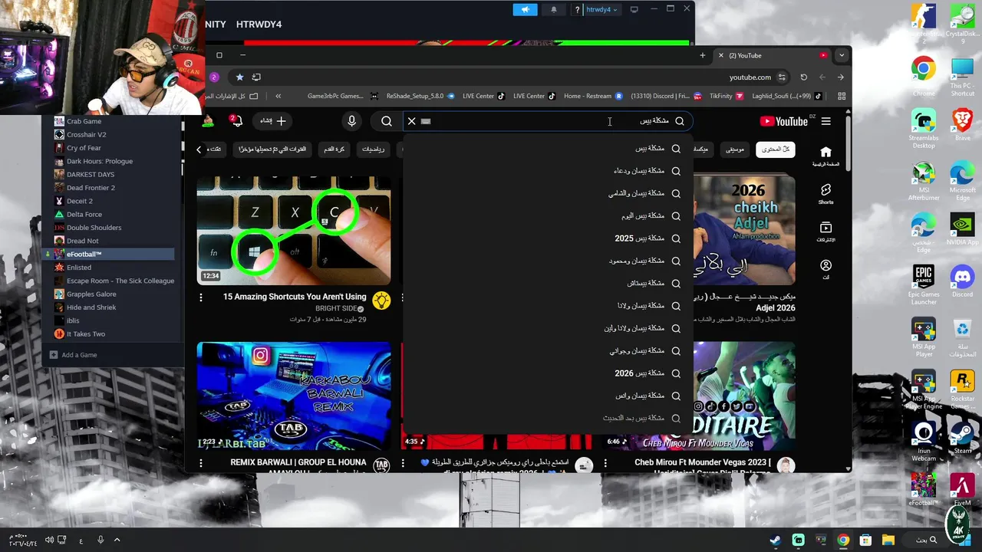Select the 'رياضيات' filter chip

(374, 149)
